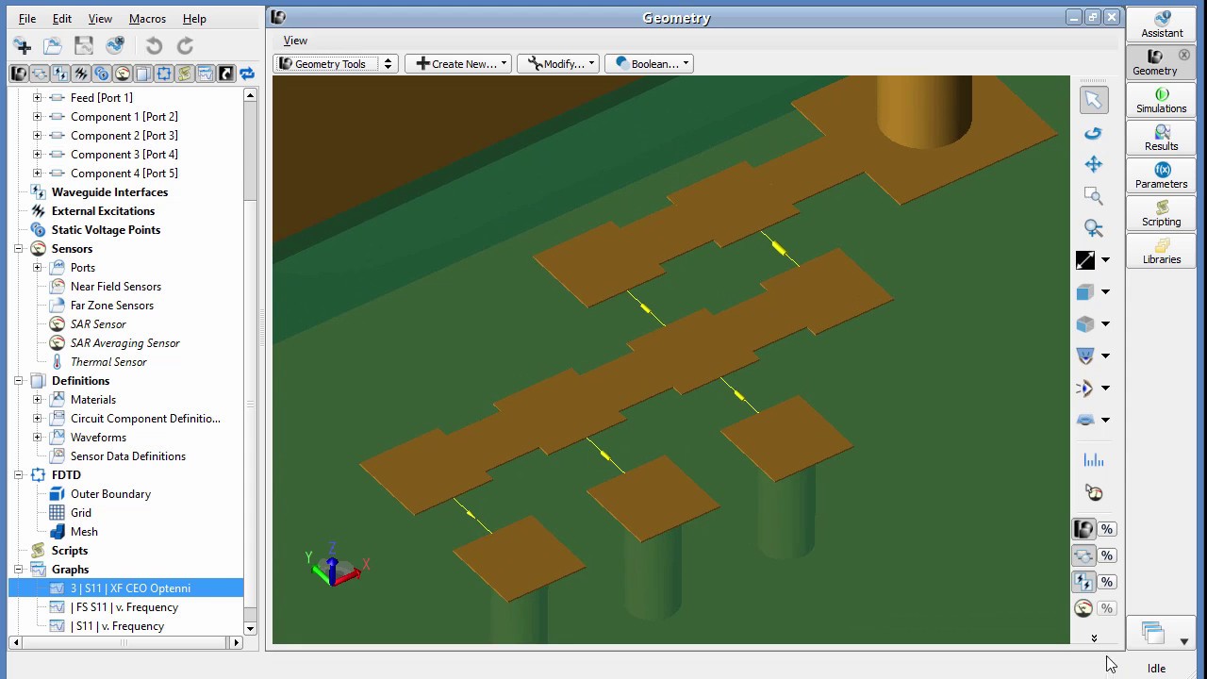Click the project tree horizontal scrollbar right arrow
The width and height of the screenshot is (1207, 679).
tap(236, 643)
